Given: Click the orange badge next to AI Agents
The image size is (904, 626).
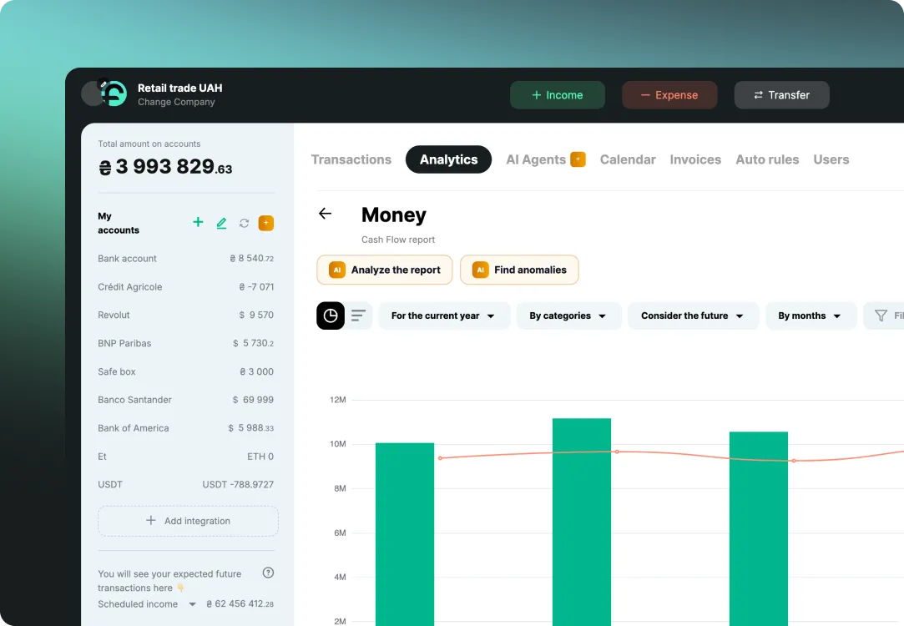Looking at the screenshot, I should [578, 159].
